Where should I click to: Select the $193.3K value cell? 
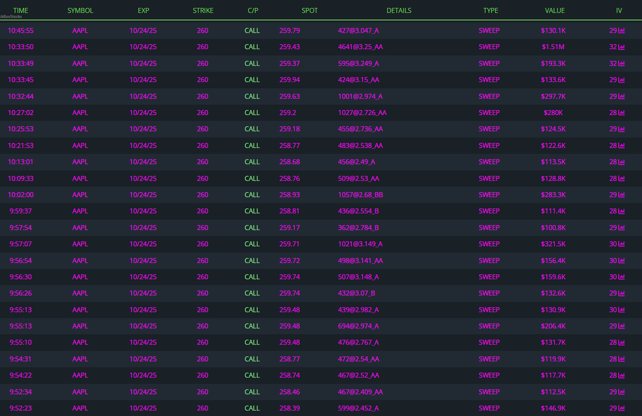[x=553, y=64]
